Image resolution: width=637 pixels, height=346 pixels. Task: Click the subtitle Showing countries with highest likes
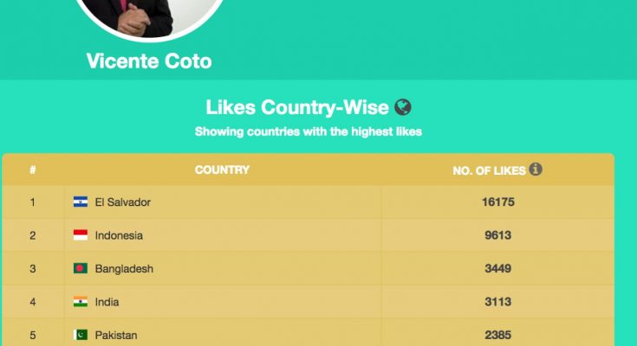click(309, 131)
